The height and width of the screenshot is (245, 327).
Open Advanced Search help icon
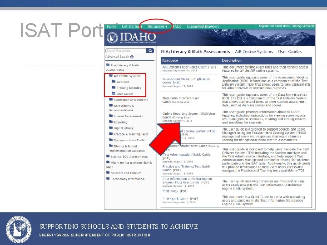point(132,57)
